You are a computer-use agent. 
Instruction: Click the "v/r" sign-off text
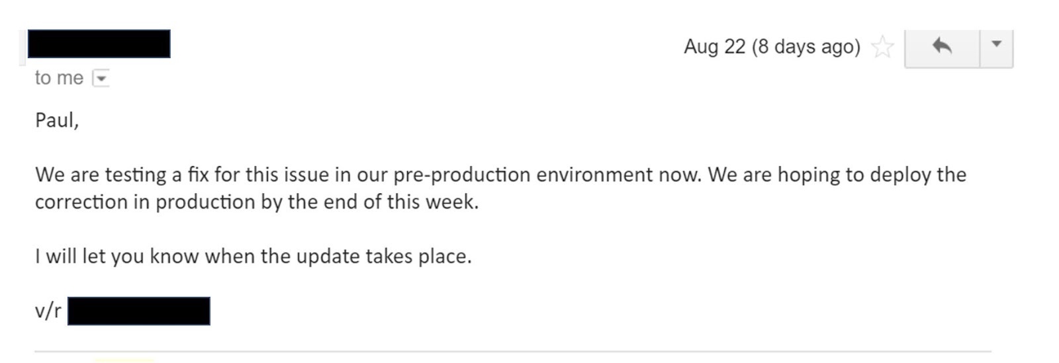point(48,311)
